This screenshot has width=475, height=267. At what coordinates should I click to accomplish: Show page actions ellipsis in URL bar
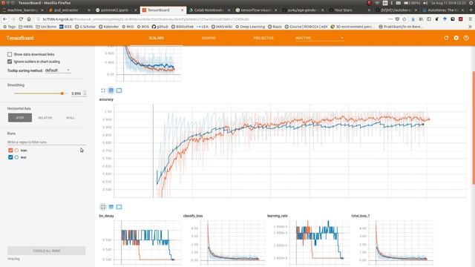click(x=390, y=19)
